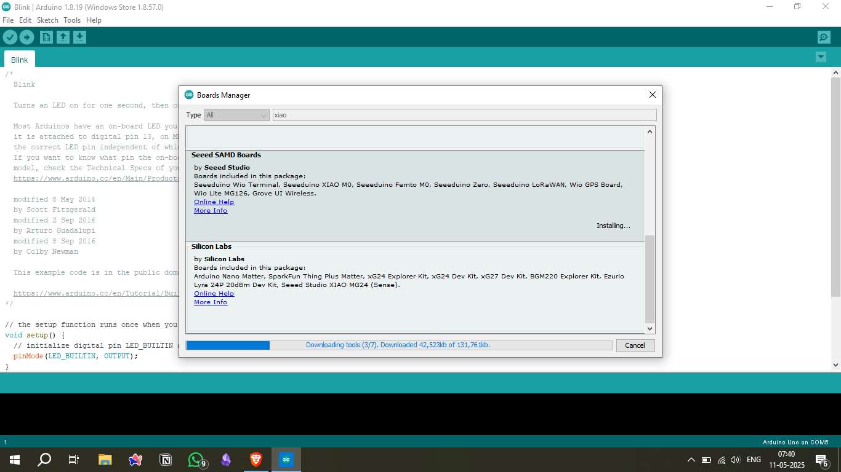
Task: Close the Boards Manager dialog
Action: [x=653, y=95]
